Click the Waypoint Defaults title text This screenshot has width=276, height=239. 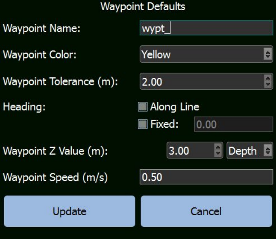(143, 7)
